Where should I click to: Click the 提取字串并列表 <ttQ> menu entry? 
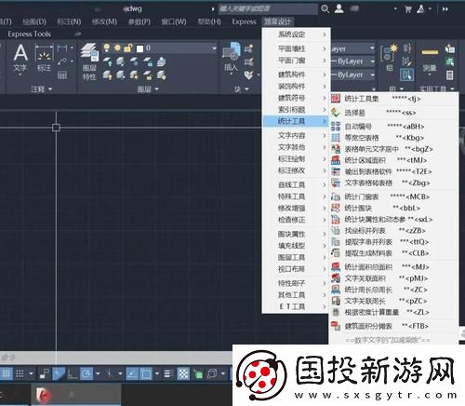point(393,242)
